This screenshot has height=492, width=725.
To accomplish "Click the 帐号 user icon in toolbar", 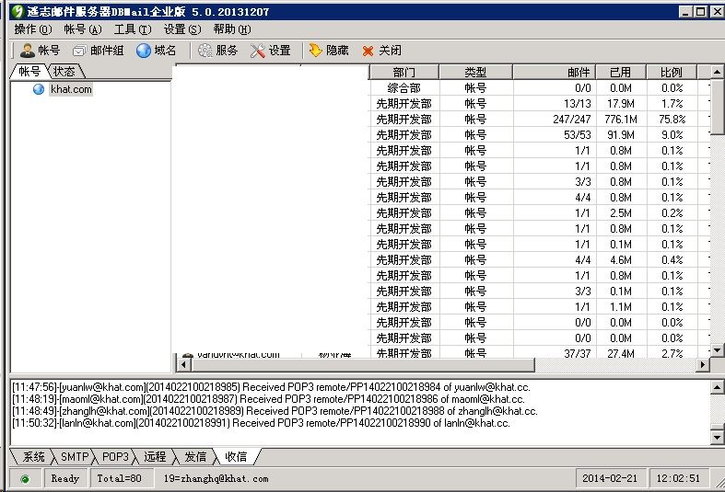I will tap(28, 51).
